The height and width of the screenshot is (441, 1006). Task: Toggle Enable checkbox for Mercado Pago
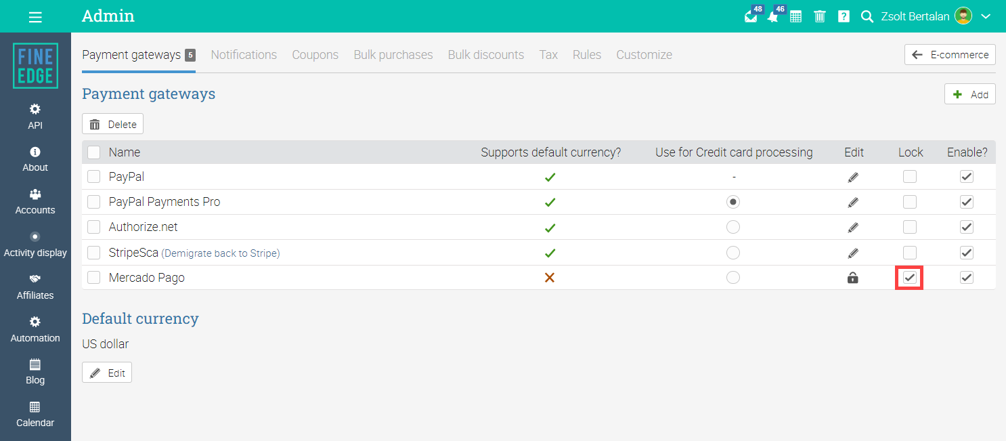pyautogui.click(x=967, y=278)
